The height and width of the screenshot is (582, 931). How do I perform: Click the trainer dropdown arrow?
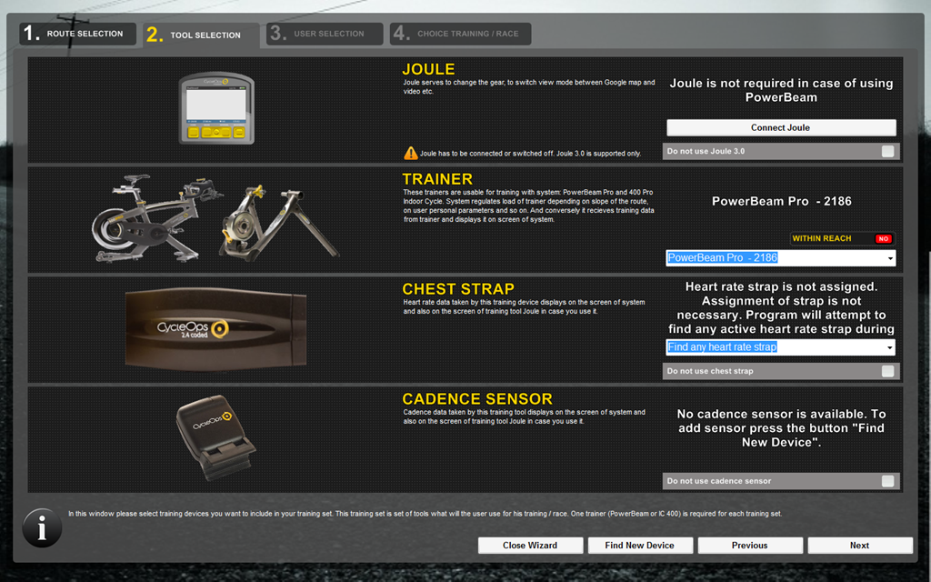pos(890,258)
